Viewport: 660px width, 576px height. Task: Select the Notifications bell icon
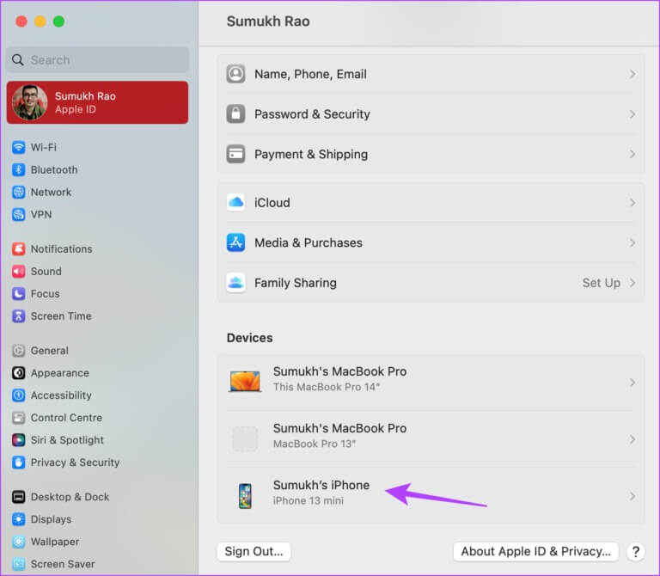pos(19,248)
